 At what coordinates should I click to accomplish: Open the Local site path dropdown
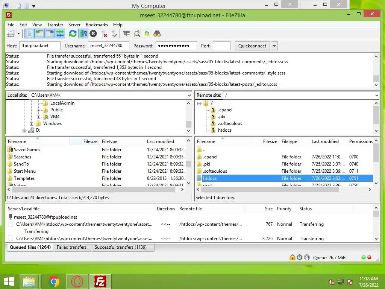[189, 95]
